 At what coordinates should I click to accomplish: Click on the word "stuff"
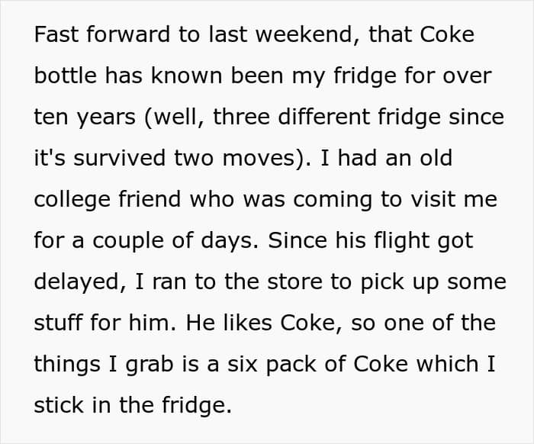click(59, 323)
